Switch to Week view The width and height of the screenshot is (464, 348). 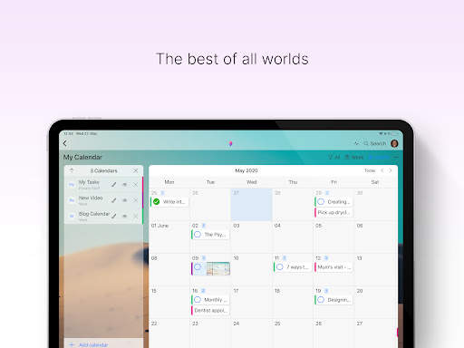click(x=354, y=157)
